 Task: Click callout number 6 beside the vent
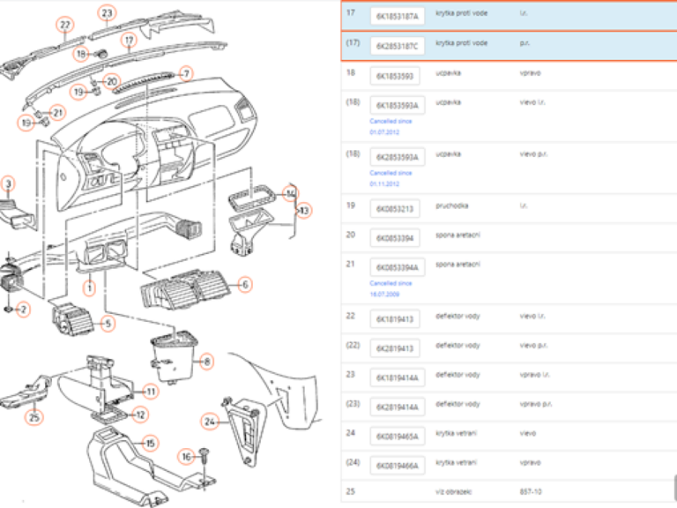point(244,284)
